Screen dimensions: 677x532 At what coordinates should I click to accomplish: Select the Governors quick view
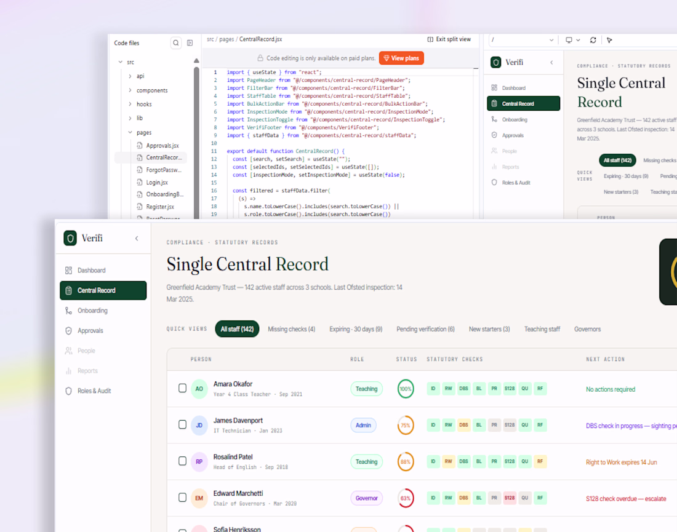(587, 329)
